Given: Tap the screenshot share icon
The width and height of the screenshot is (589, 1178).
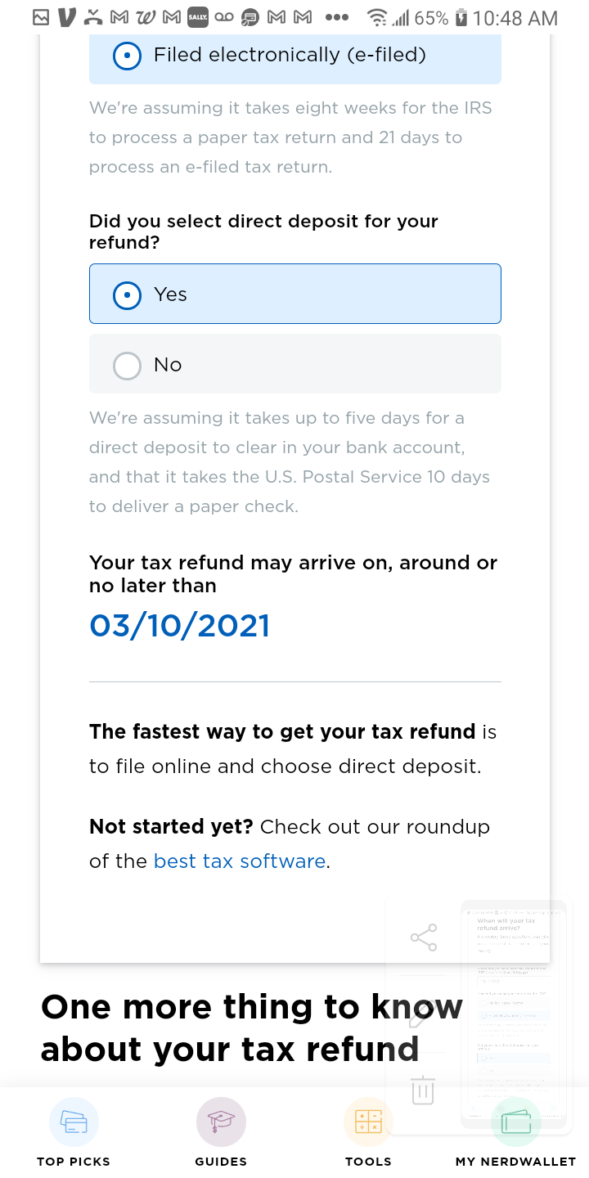Looking at the screenshot, I should (x=424, y=937).
